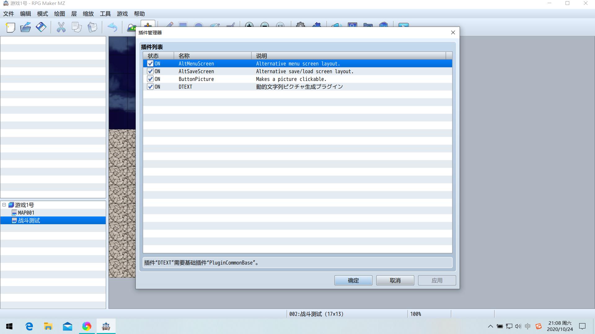
Task: Disable the DTEXT plugin checkbox
Action: coord(150,87)
